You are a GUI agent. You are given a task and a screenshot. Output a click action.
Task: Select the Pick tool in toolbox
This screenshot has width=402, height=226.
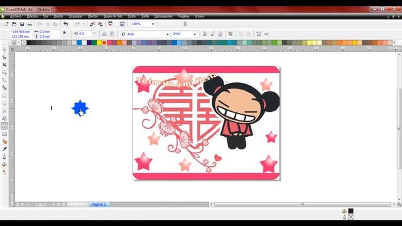pyautogui.click(x=4, y=50)
